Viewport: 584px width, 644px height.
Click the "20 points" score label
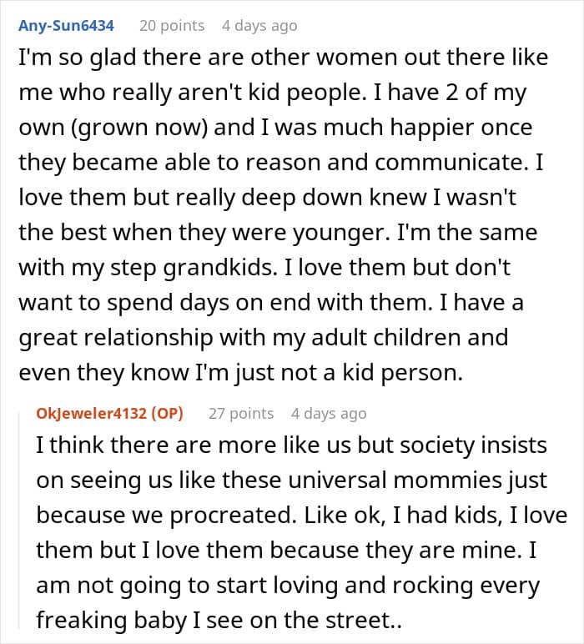click(x=172, y=26)
